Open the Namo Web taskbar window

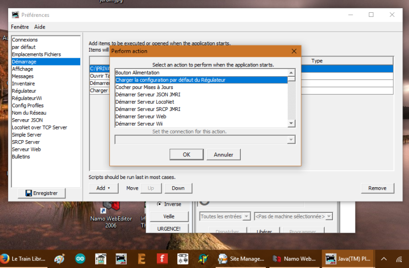coord(293,258)
